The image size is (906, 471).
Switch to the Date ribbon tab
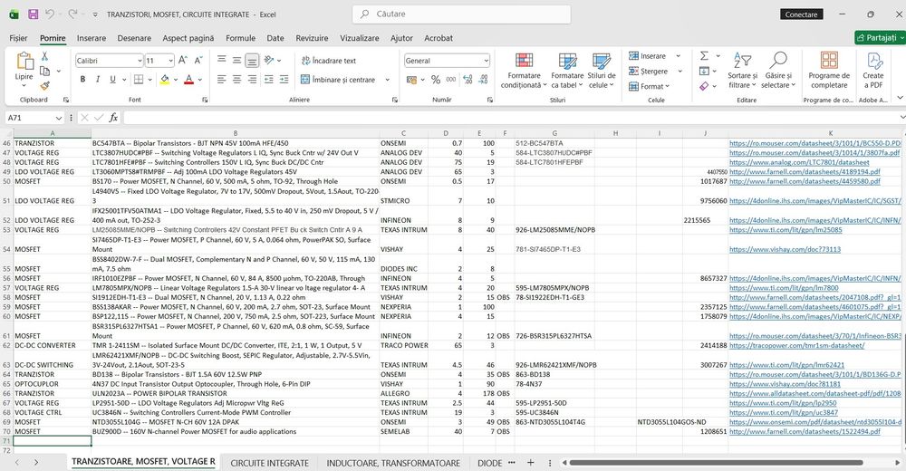point(275,38)
